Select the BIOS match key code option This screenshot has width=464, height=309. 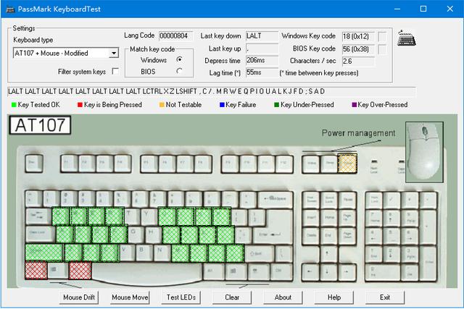point(179,71)
